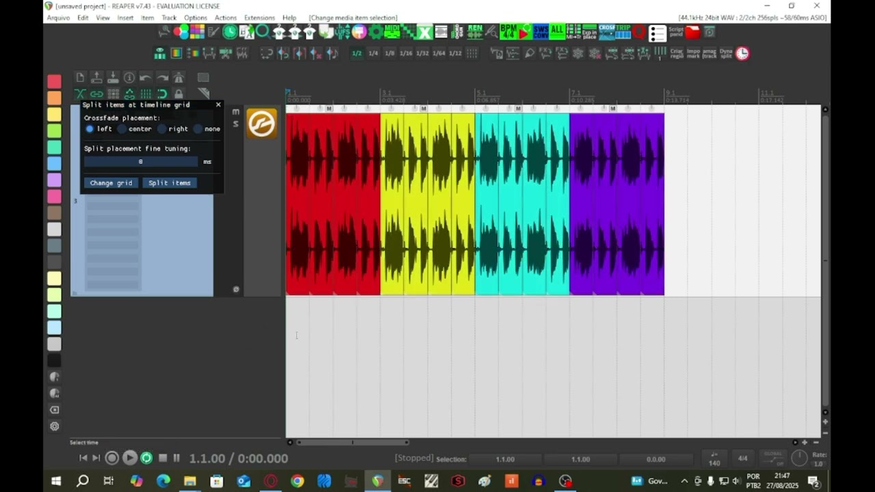Open the Script panel icon
The height and width of the screenshot is (492, 875).
click(675, 31)
